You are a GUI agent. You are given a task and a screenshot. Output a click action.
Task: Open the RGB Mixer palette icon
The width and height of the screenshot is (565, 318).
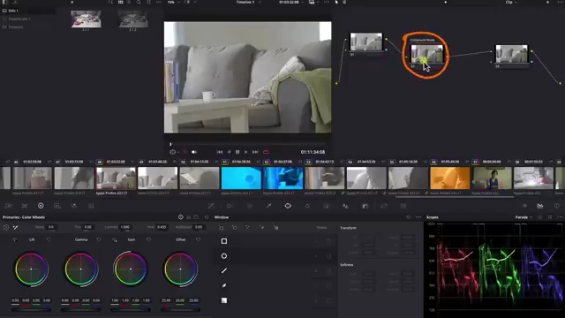point(74,206)
